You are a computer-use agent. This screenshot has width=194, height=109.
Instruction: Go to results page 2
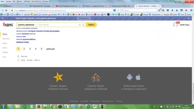(x=24, y=49)
